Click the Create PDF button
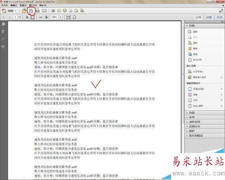The width and height of the screenshot is (225, 180). (9, 11)
